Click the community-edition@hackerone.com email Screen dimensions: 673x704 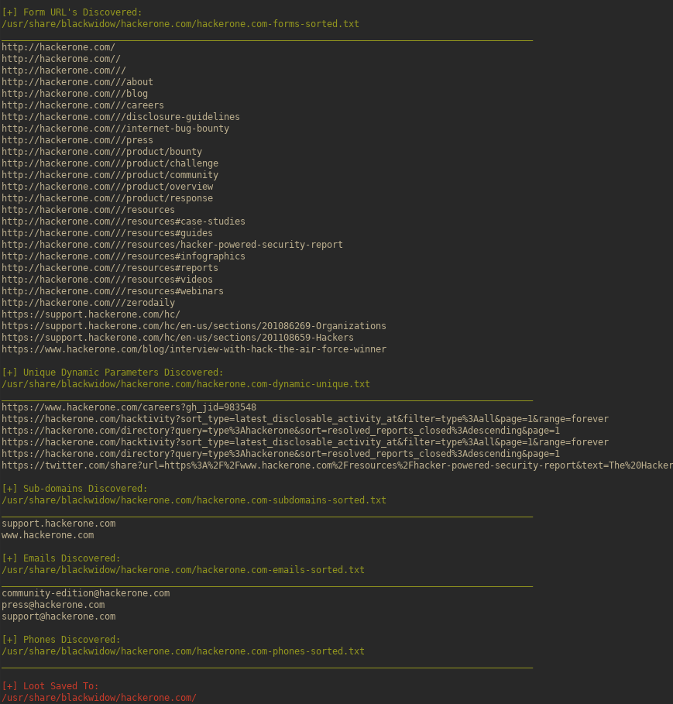point(85,593)
